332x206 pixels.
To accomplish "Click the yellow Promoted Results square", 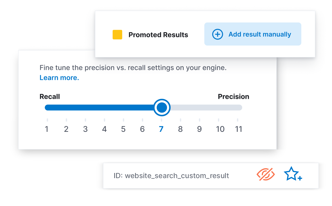I will (117, 35).
